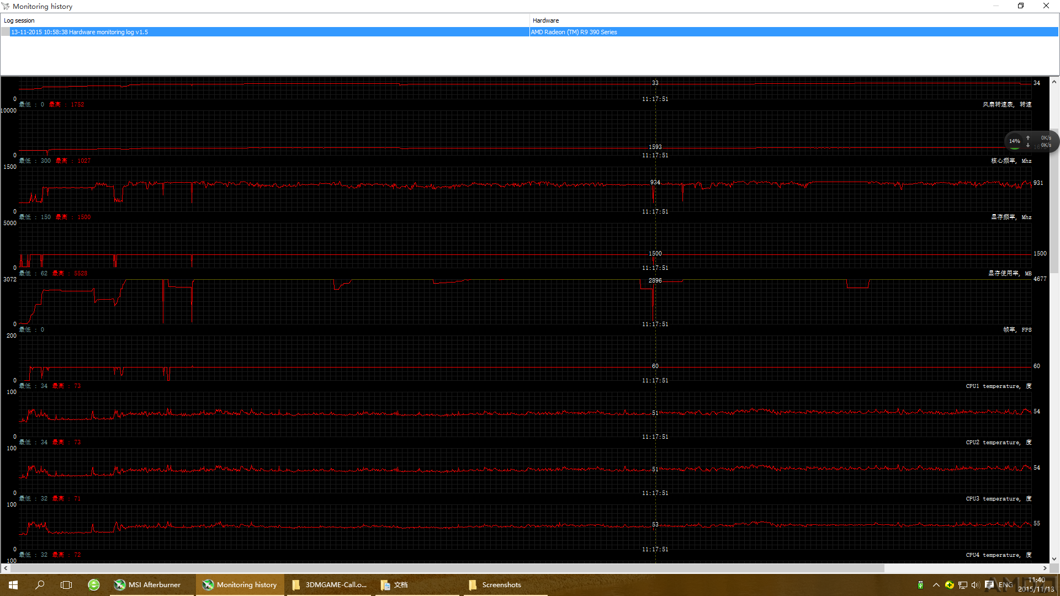Image resolution: width=1060 pixels, height=596 pixels.
Task: Show hidden tray icons chevron
Action: pyautogui.click(x=936, y=585)
